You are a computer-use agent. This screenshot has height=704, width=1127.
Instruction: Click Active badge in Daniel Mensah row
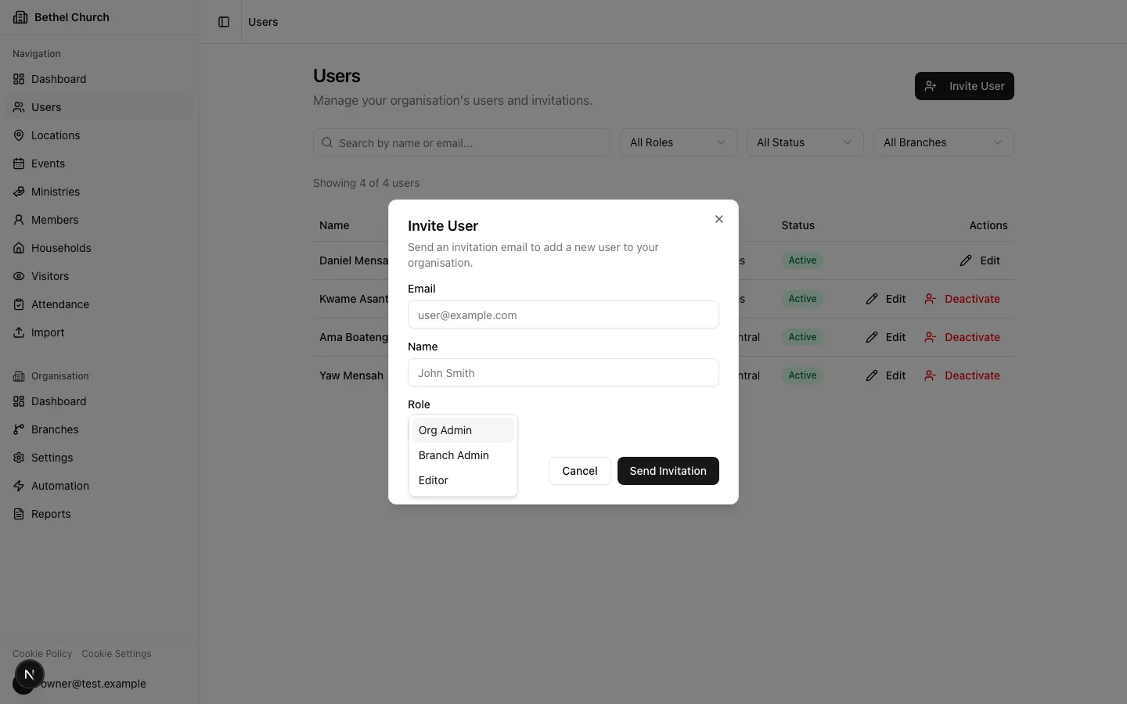tap(802, 260)
